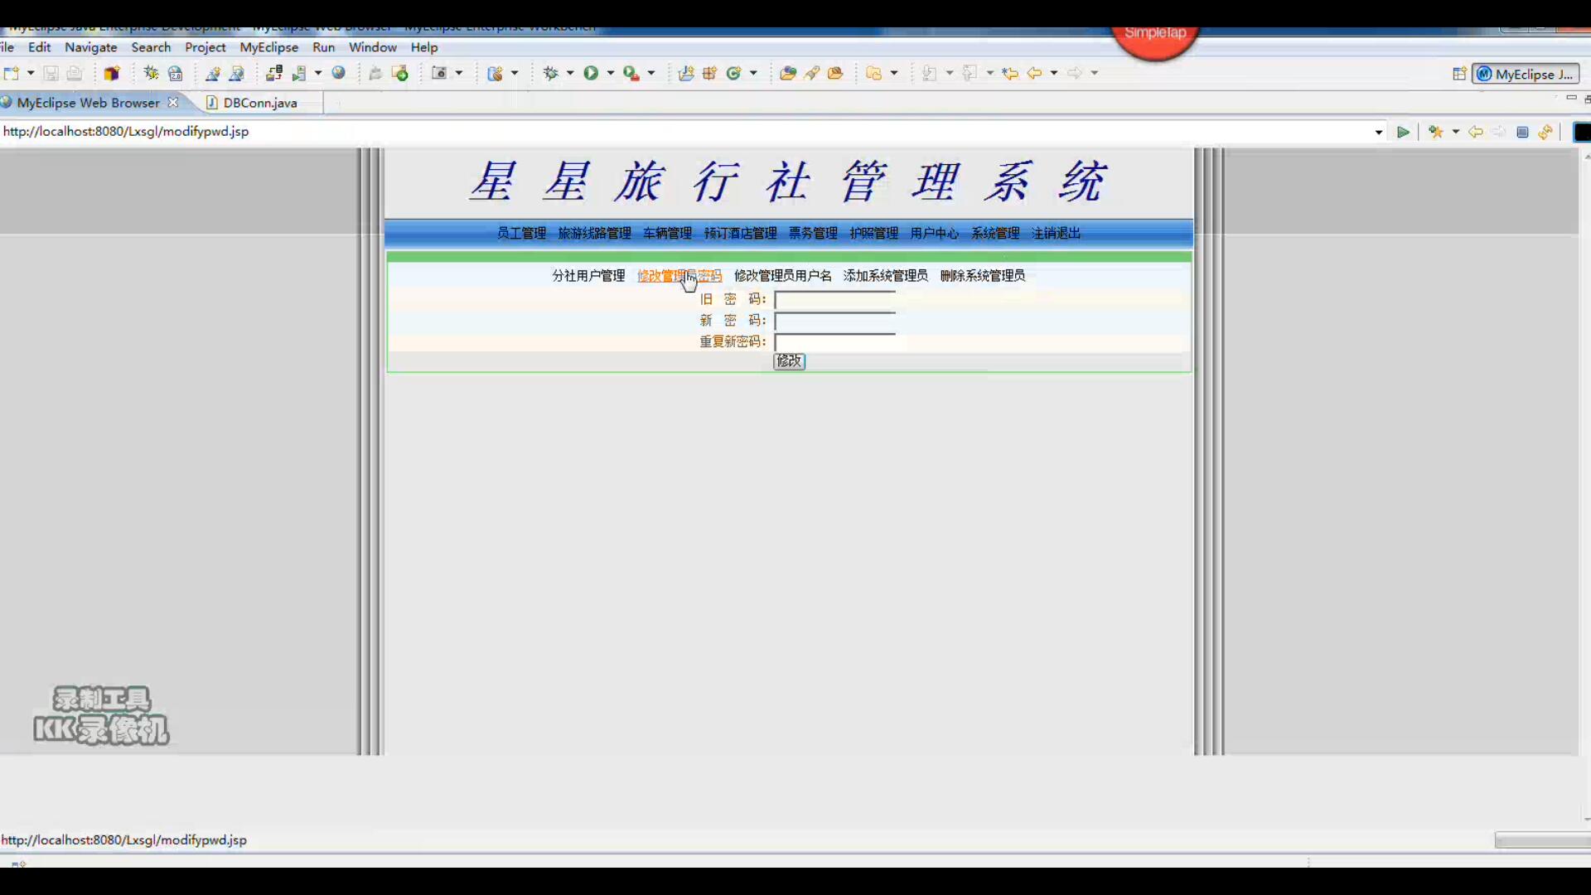Click the server 2.0 deploy icon
The image size is (1591, 895).
point(176,74)
